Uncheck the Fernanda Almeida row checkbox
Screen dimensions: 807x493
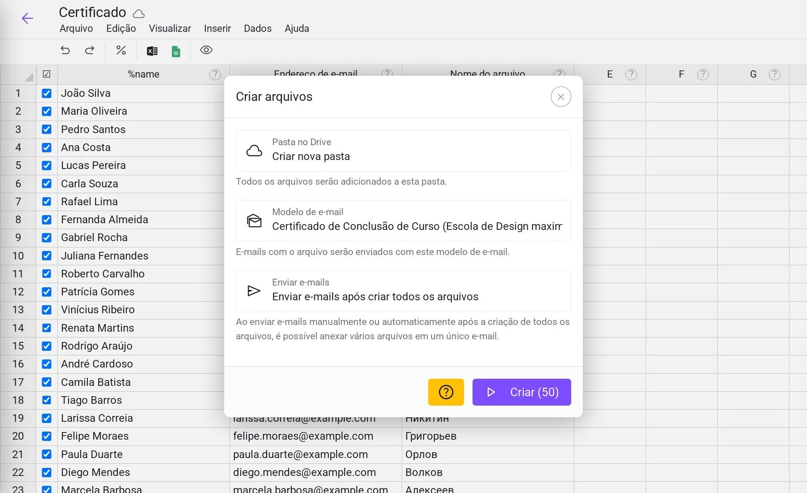[47, 220]
